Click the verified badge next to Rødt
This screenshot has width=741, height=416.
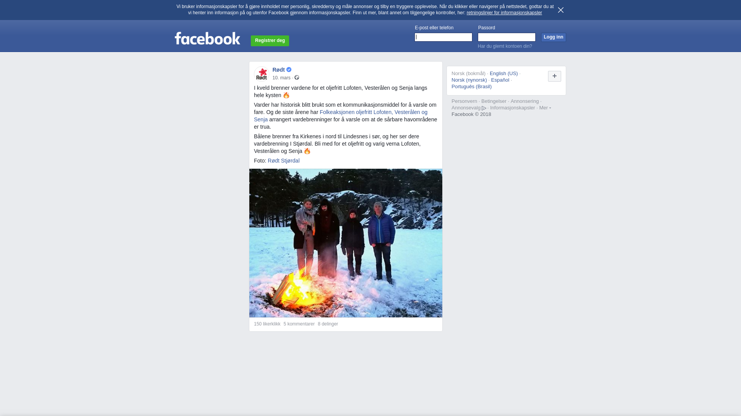coord(289,70)
